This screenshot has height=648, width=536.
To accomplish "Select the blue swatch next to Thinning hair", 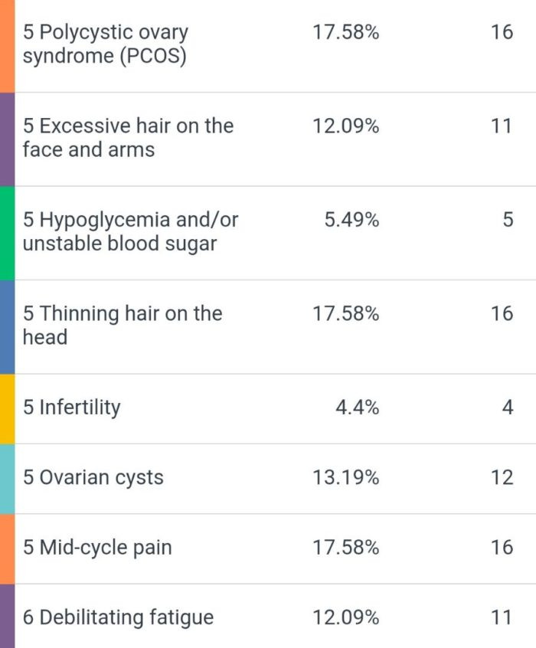I will tap(7, 327).
